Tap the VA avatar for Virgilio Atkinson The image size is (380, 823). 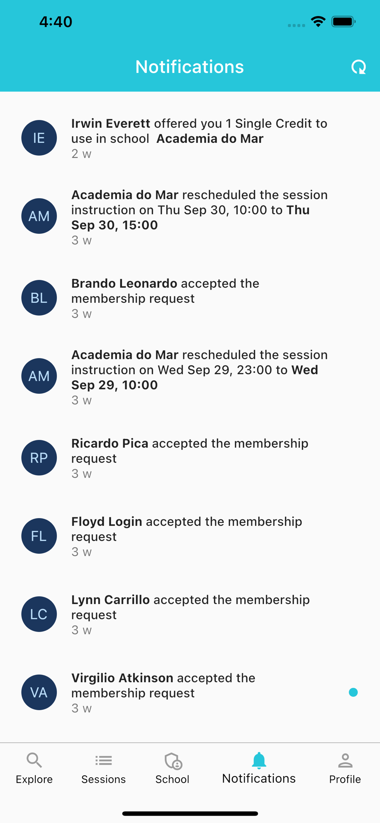point(39,692)
